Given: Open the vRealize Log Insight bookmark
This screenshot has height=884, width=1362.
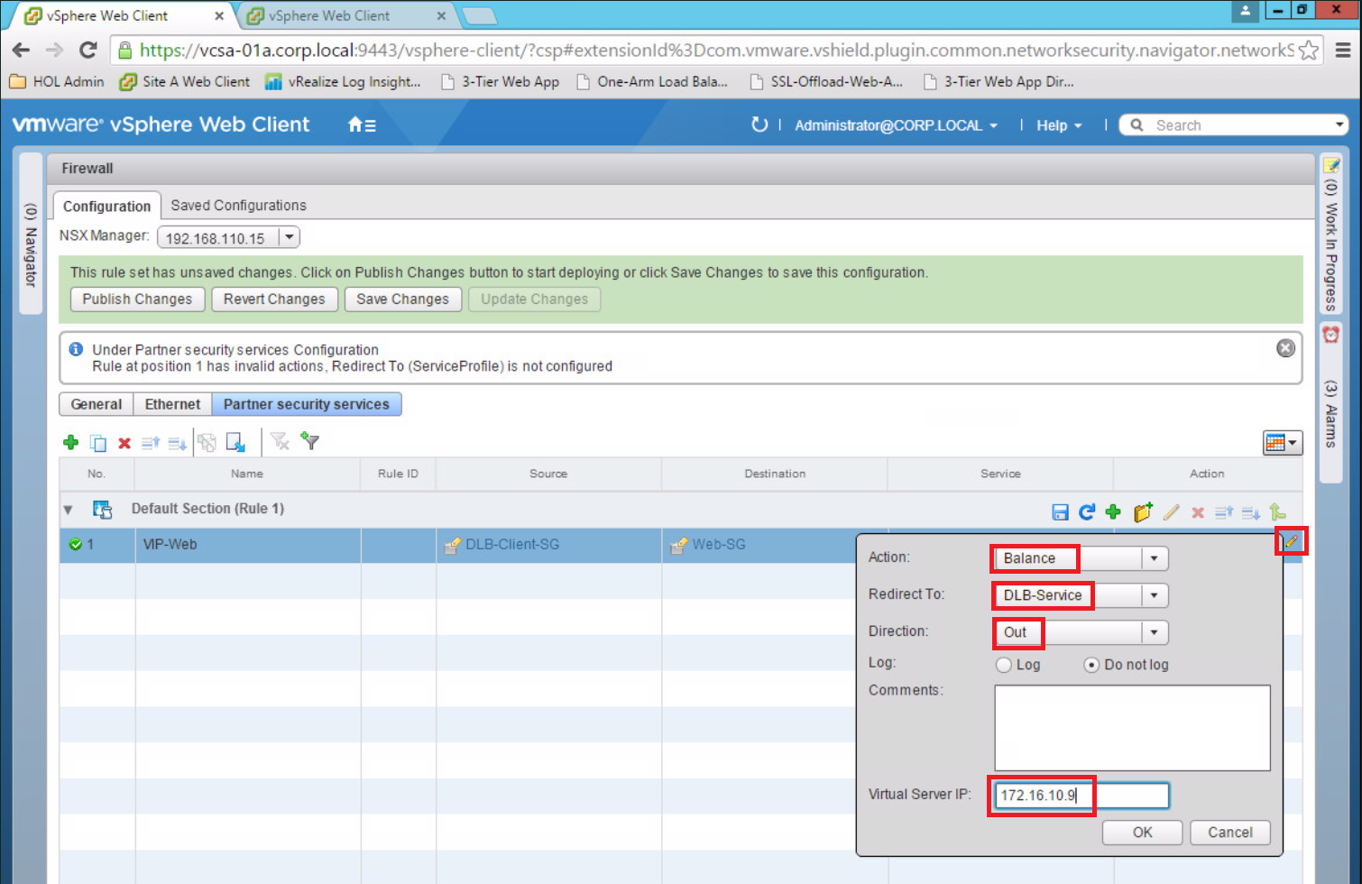Looking at the screenshot, I should click(343, 81).
